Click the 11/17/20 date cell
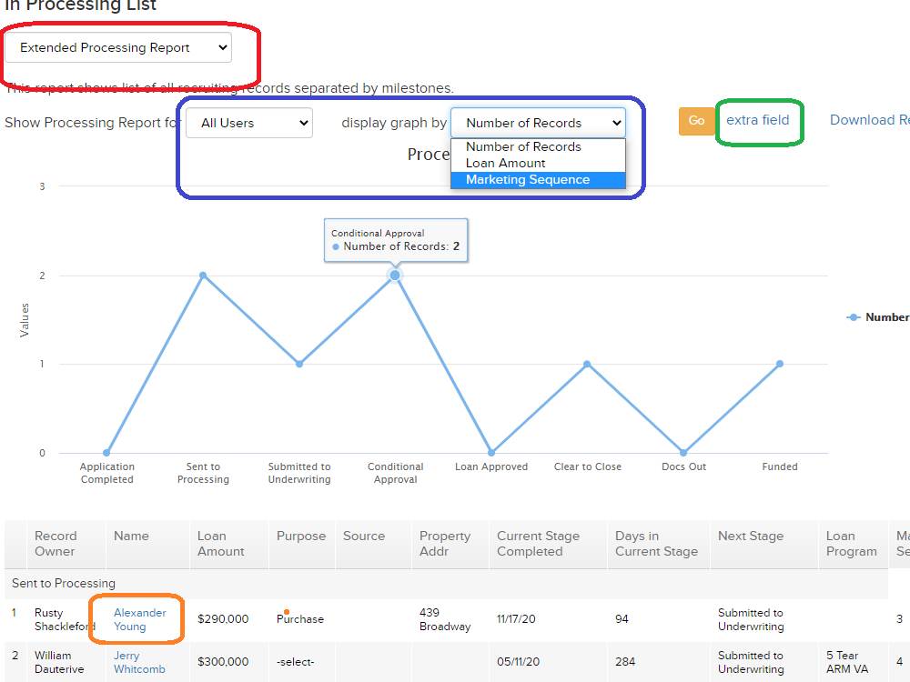910x682 pixels. [516, 619]
